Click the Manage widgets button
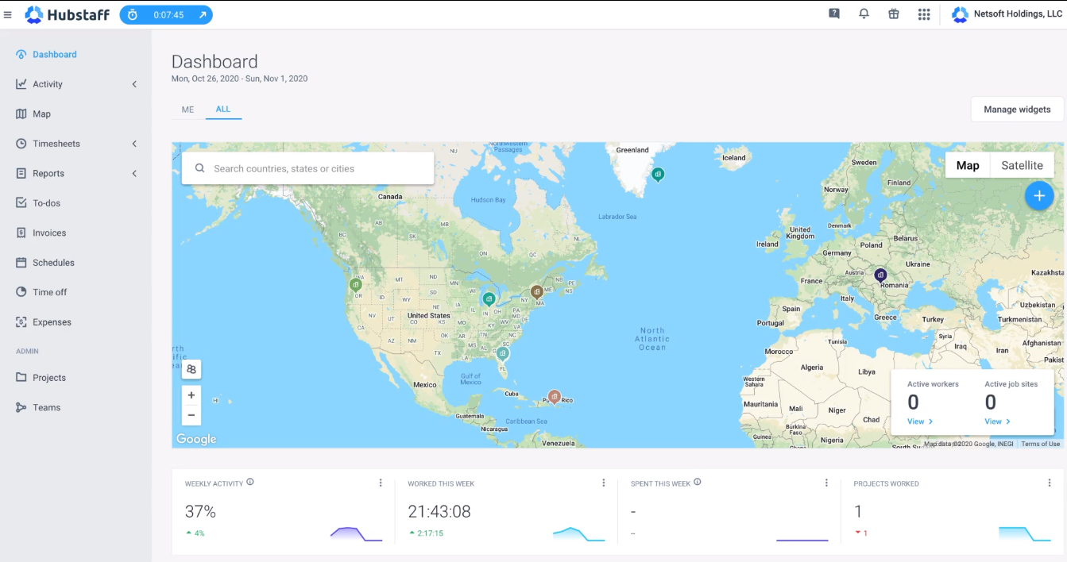The width and height of the screenshot is (1067, 562). (x=1017, y=110)
